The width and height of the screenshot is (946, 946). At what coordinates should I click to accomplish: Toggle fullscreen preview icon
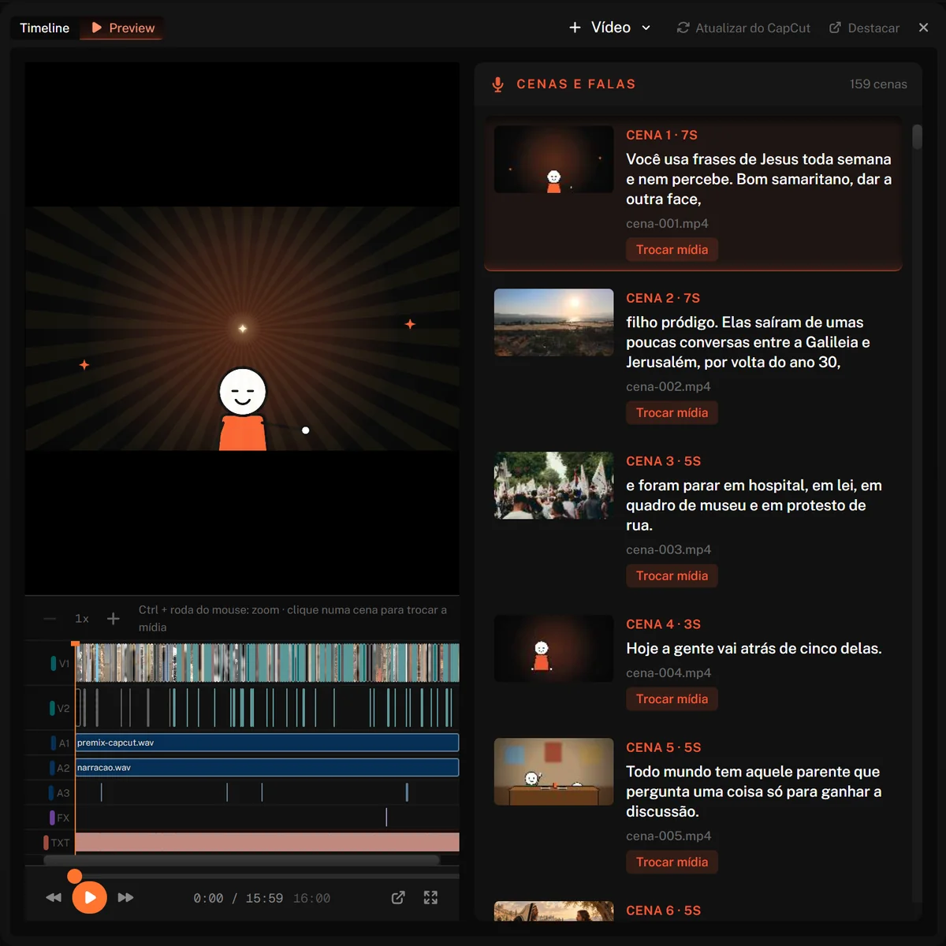coord(430,898)
